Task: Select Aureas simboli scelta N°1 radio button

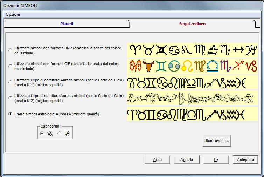Action: (x=11, y=82)
